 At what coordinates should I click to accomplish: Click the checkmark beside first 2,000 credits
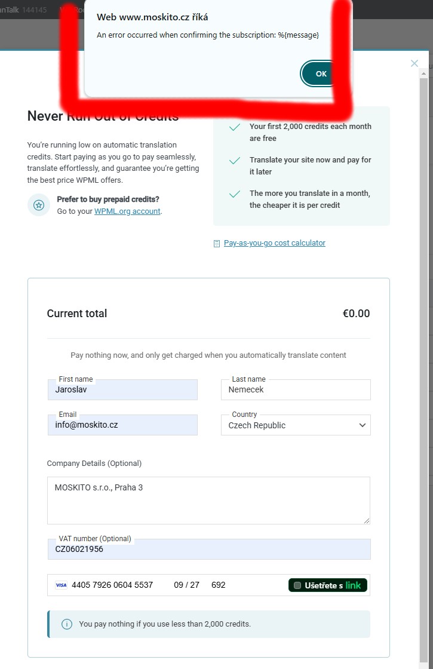click(235, 127)
